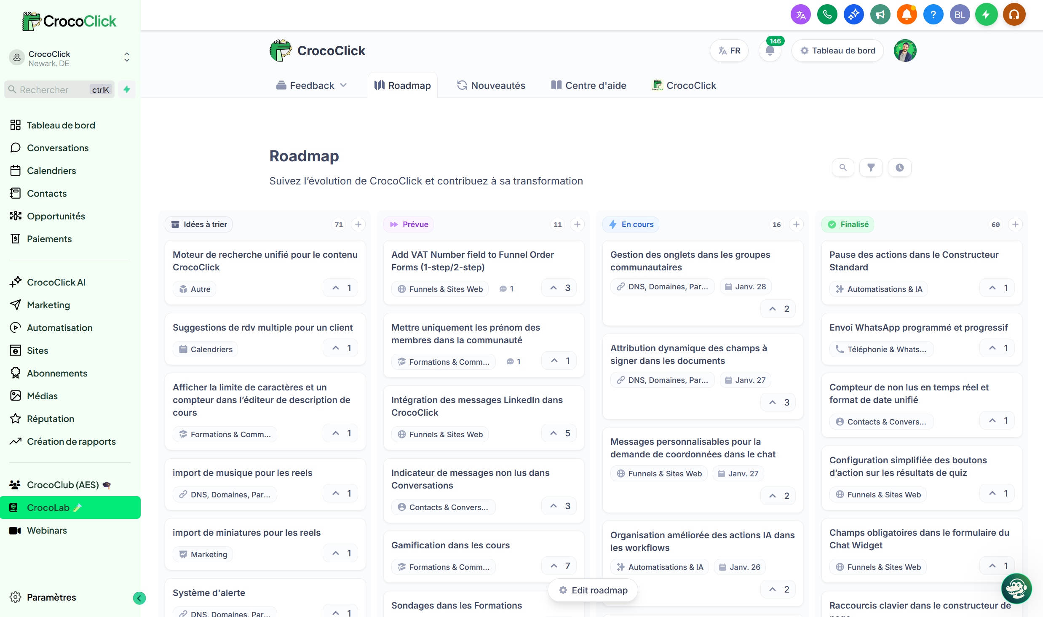Expand the Feedback dropdown menu

click(x=312, y=85)
